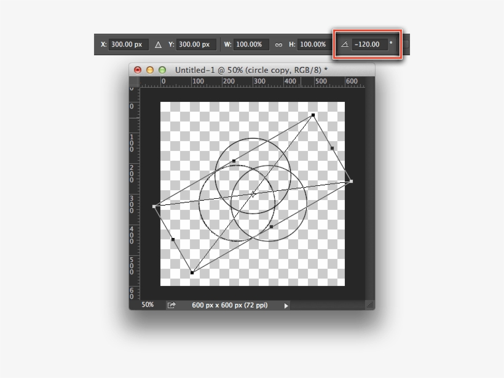Select the height field showing 100.00%

tap(312, 44)
